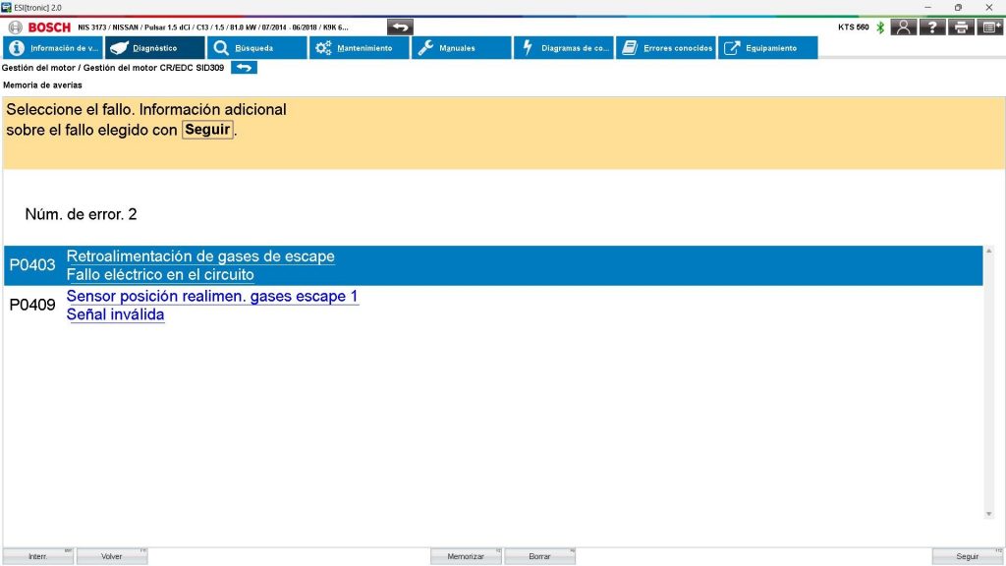Click the scrollbar up arrow
The width and height of the screenshot is (1006, 566).
[988, 251]
